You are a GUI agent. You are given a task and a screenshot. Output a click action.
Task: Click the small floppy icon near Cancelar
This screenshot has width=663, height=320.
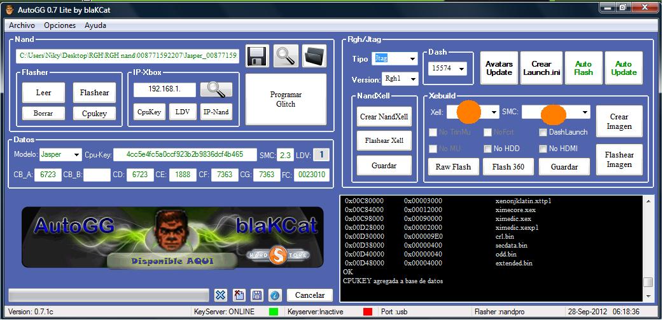click(256, 295)
